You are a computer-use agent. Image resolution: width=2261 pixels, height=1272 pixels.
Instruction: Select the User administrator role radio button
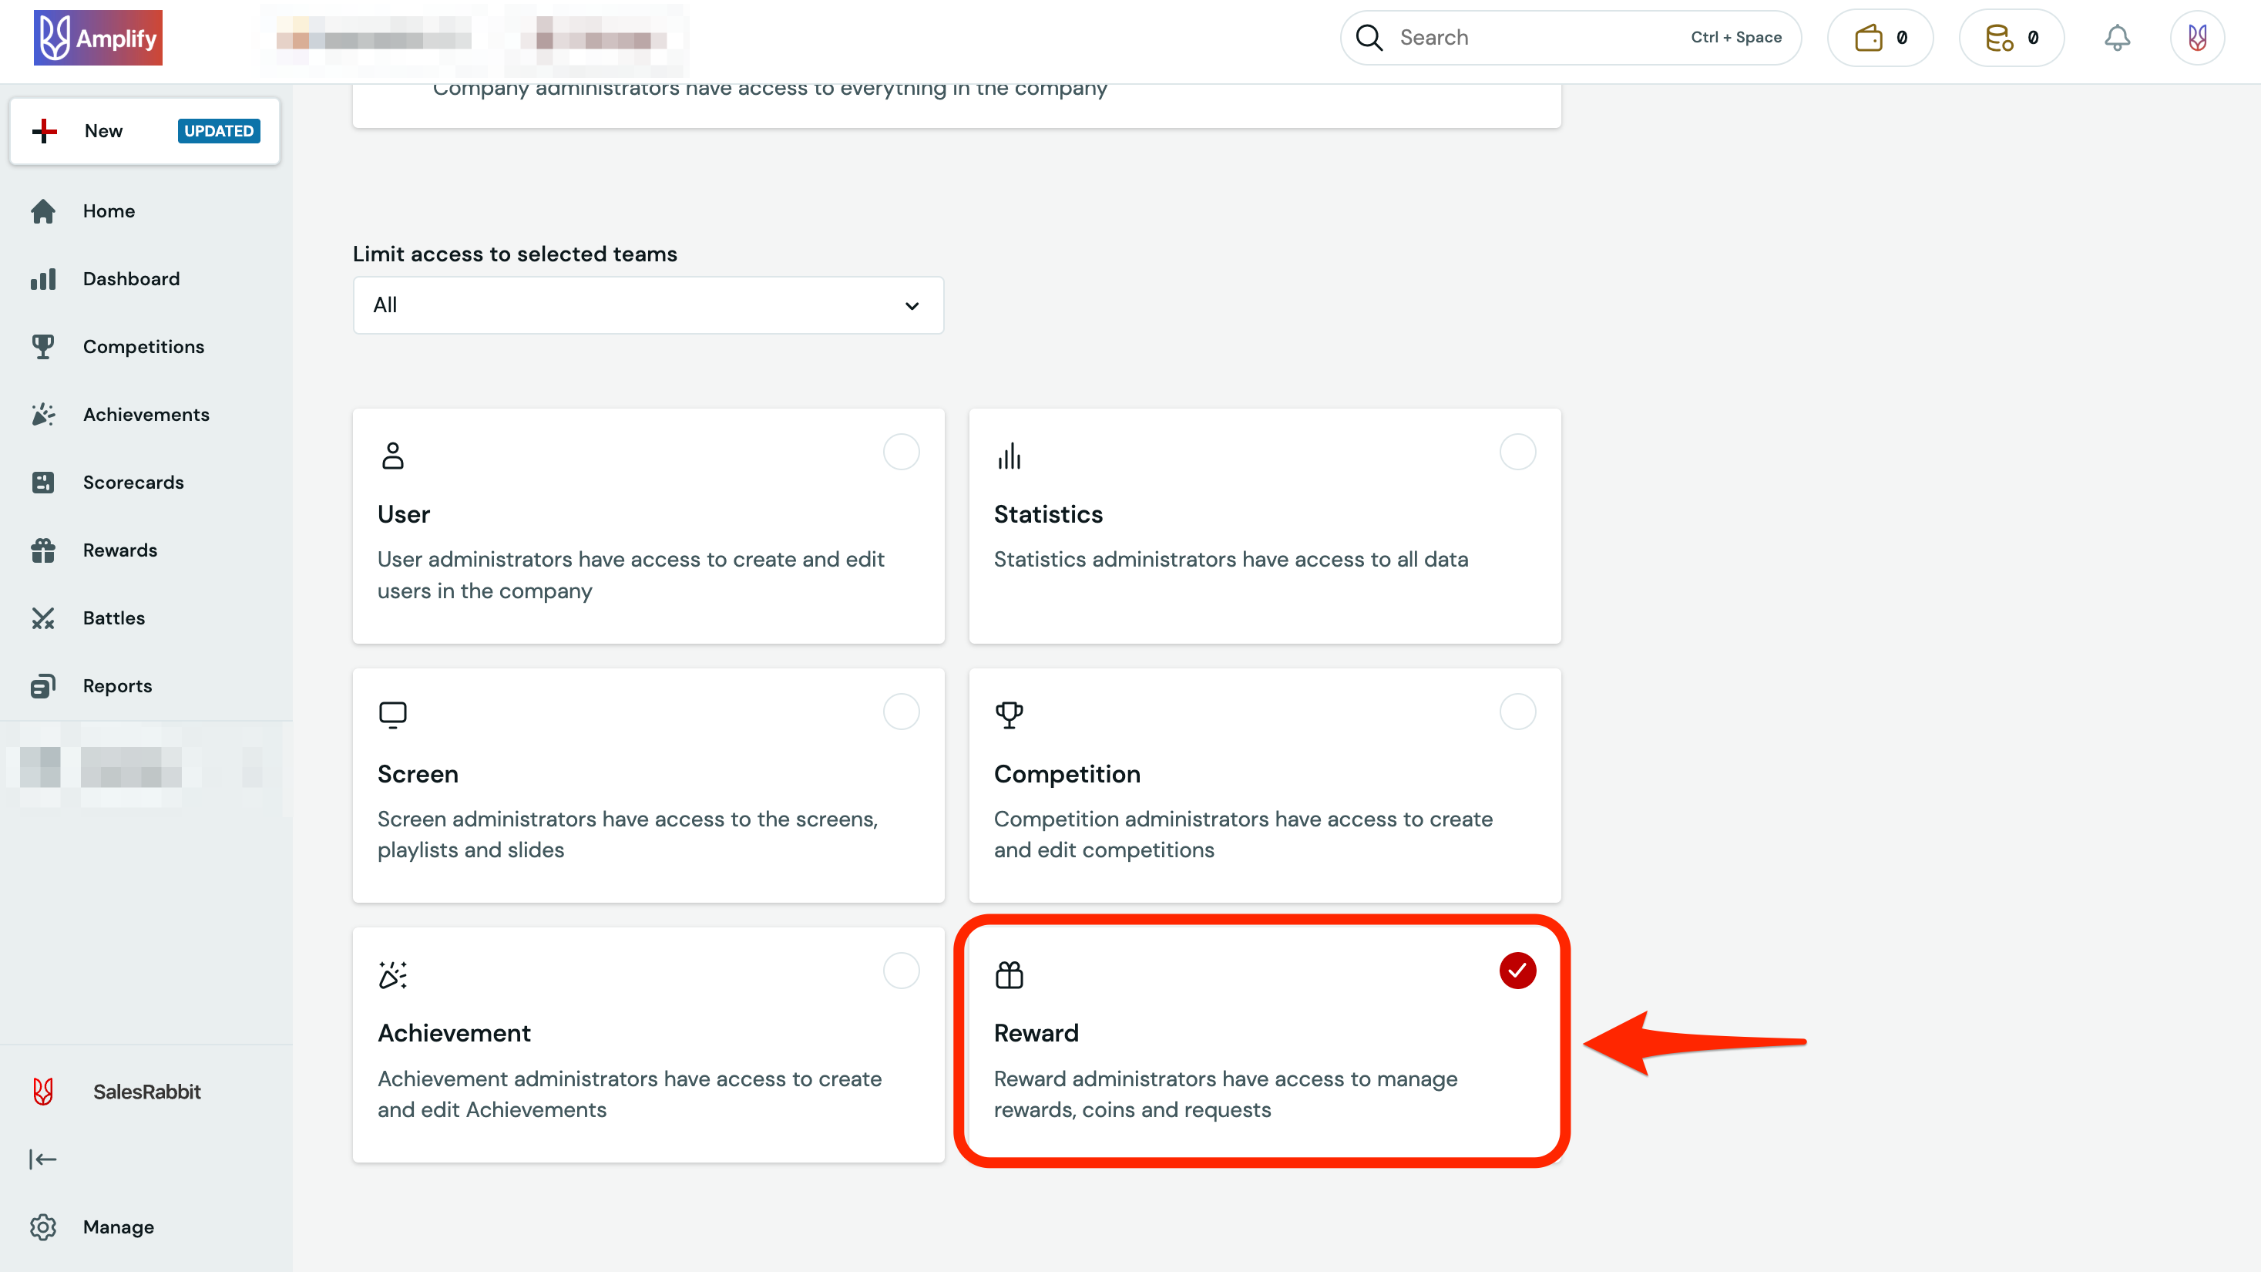[x=901, y=451]
